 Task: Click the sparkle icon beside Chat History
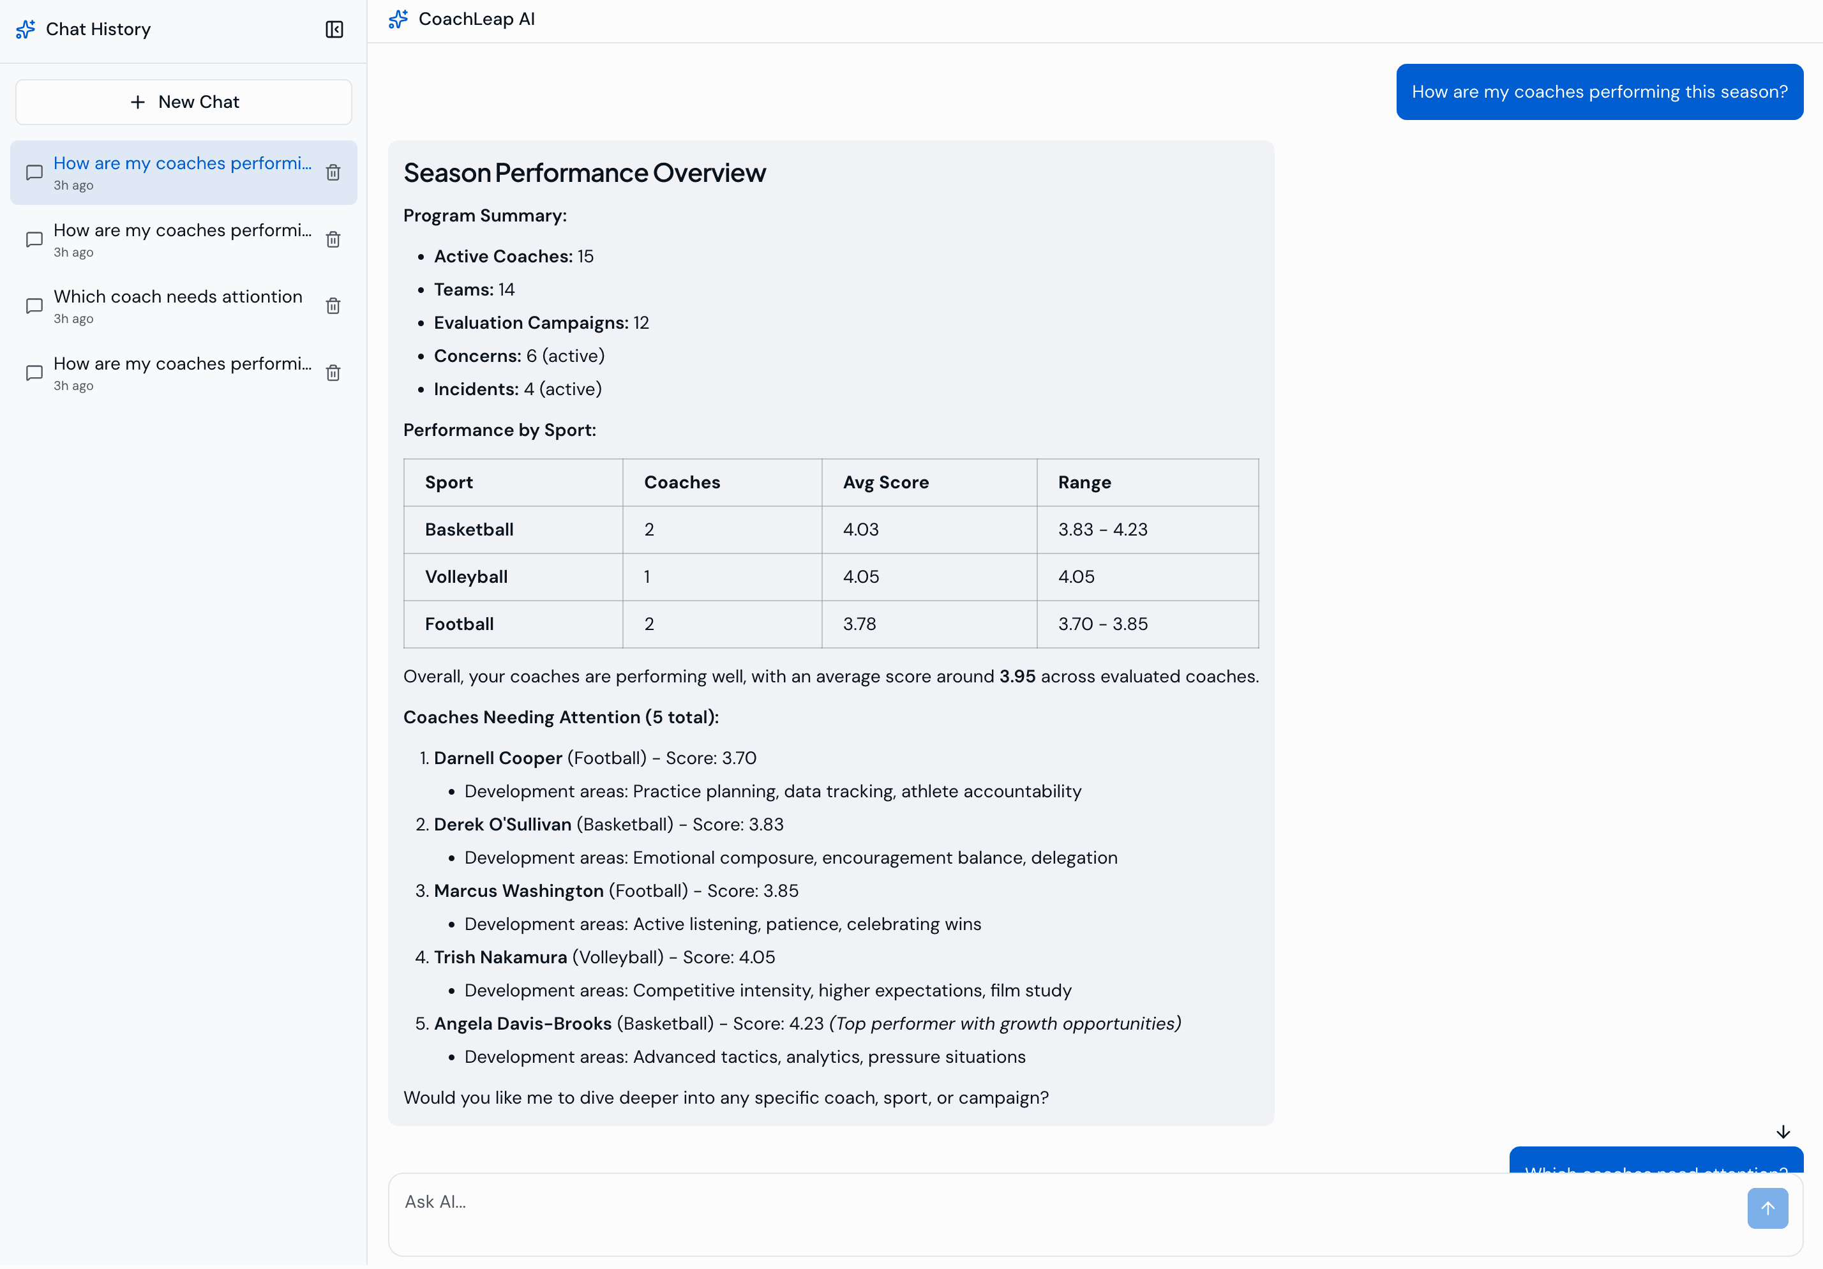tap(25, 29)
